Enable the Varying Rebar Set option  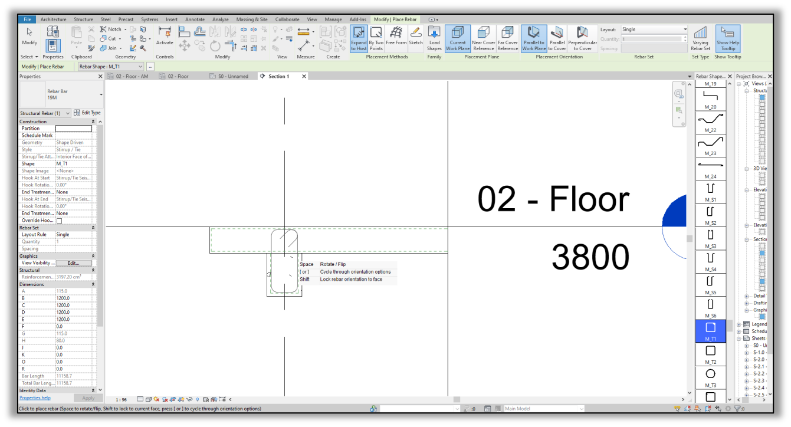[x=700, y=37]
